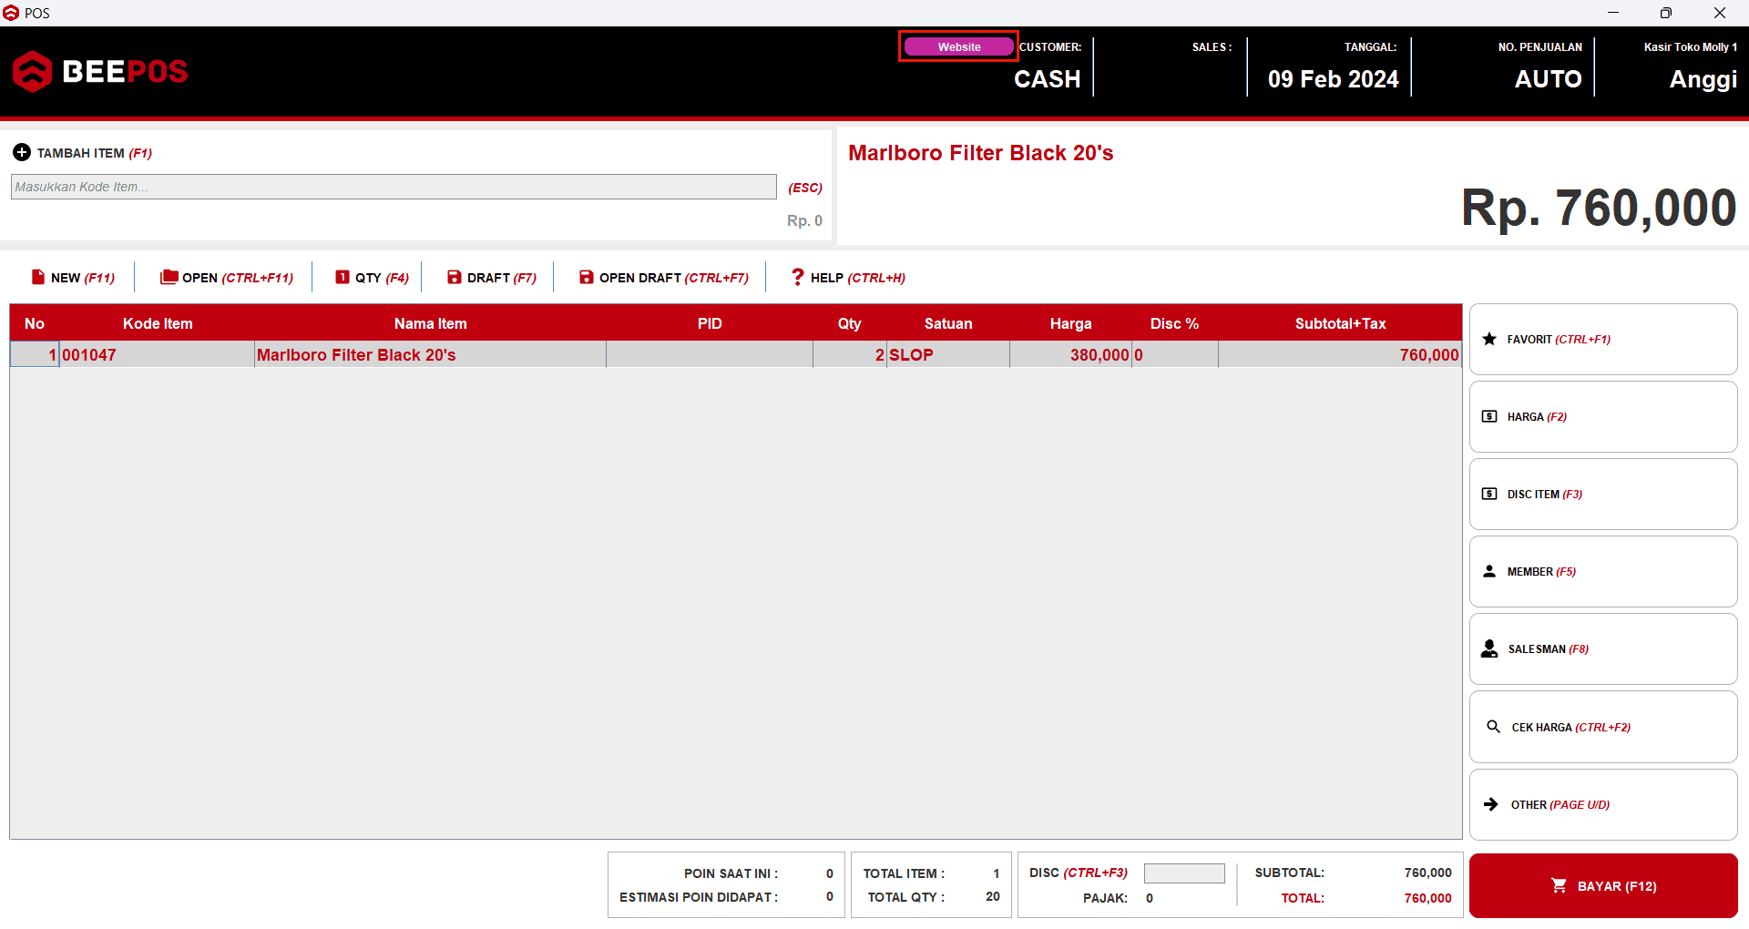Click the price cell 380,000
The width and height of the screenshot is (1749, 929).
click(x=1070, y=354)
